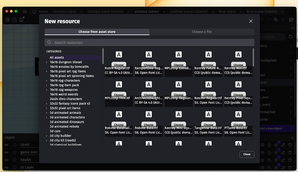Click the Close button in dialog
The width and height of the screenshot is (298, 172).
247,154
